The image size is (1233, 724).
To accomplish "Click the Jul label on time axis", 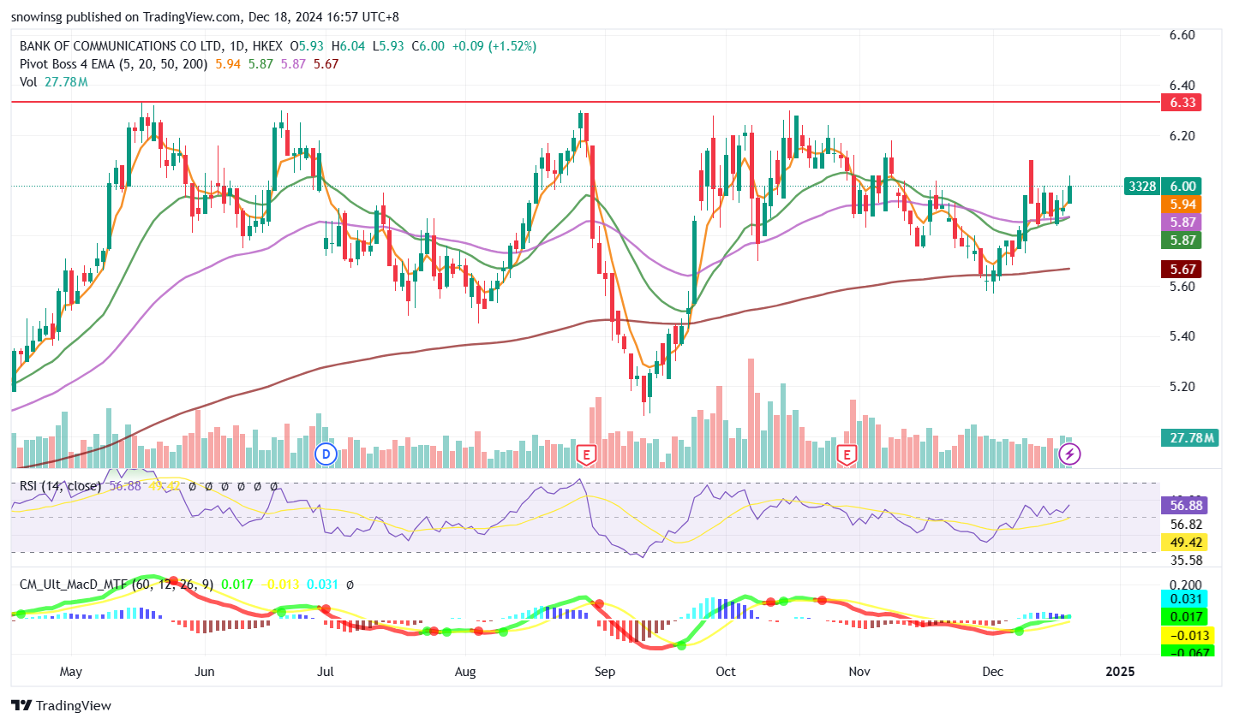I will (326, 672).
